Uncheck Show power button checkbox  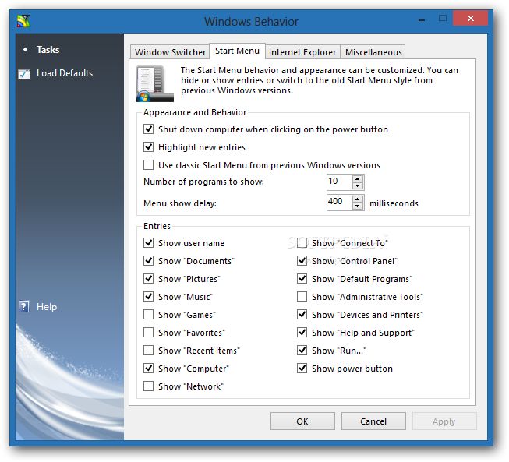tap(302, 368)
